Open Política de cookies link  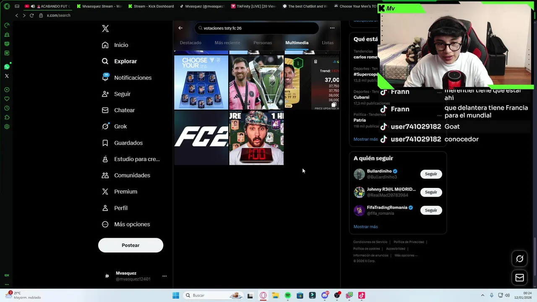pos(366,249)
